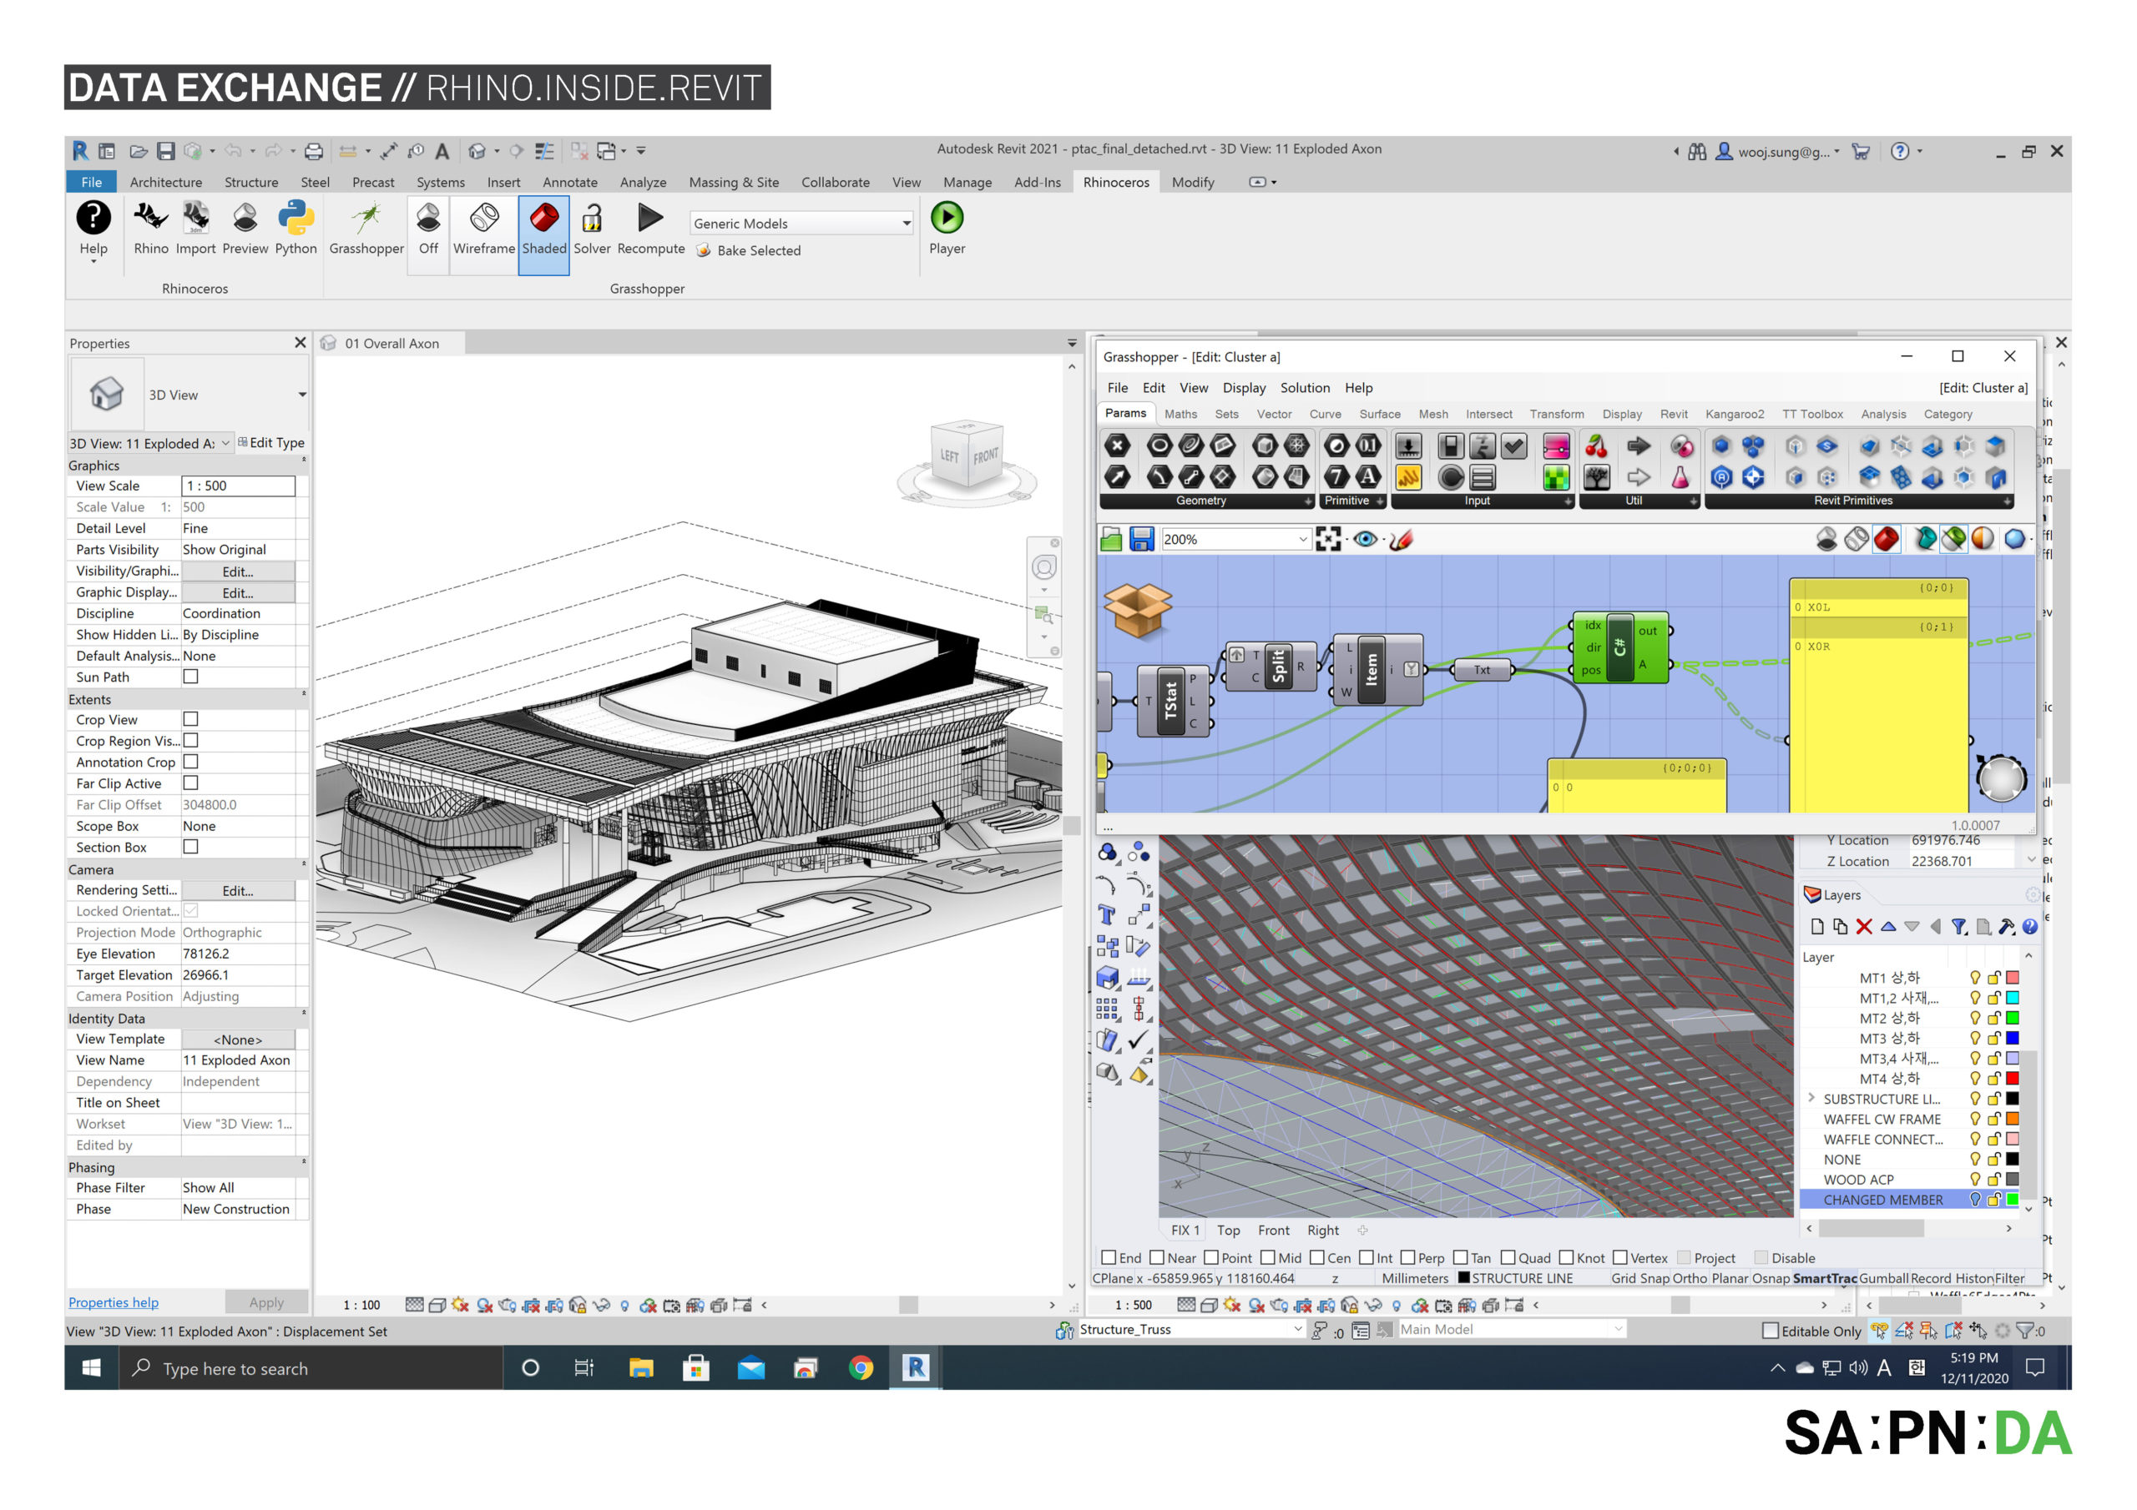Enable the Section Box checkbox

pos(191,847)
